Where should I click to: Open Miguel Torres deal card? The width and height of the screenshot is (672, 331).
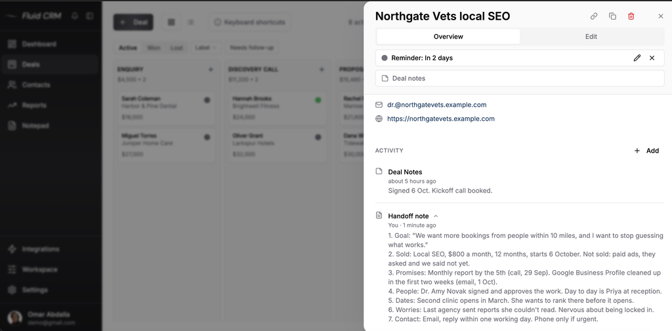coord(167,145)
